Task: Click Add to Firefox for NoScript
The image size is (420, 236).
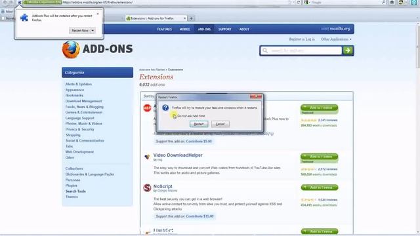Action: tap(320, 187)
